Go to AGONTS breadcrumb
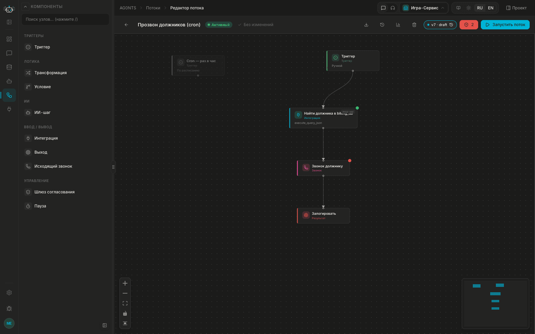535x334 pixels. point(128,8)
